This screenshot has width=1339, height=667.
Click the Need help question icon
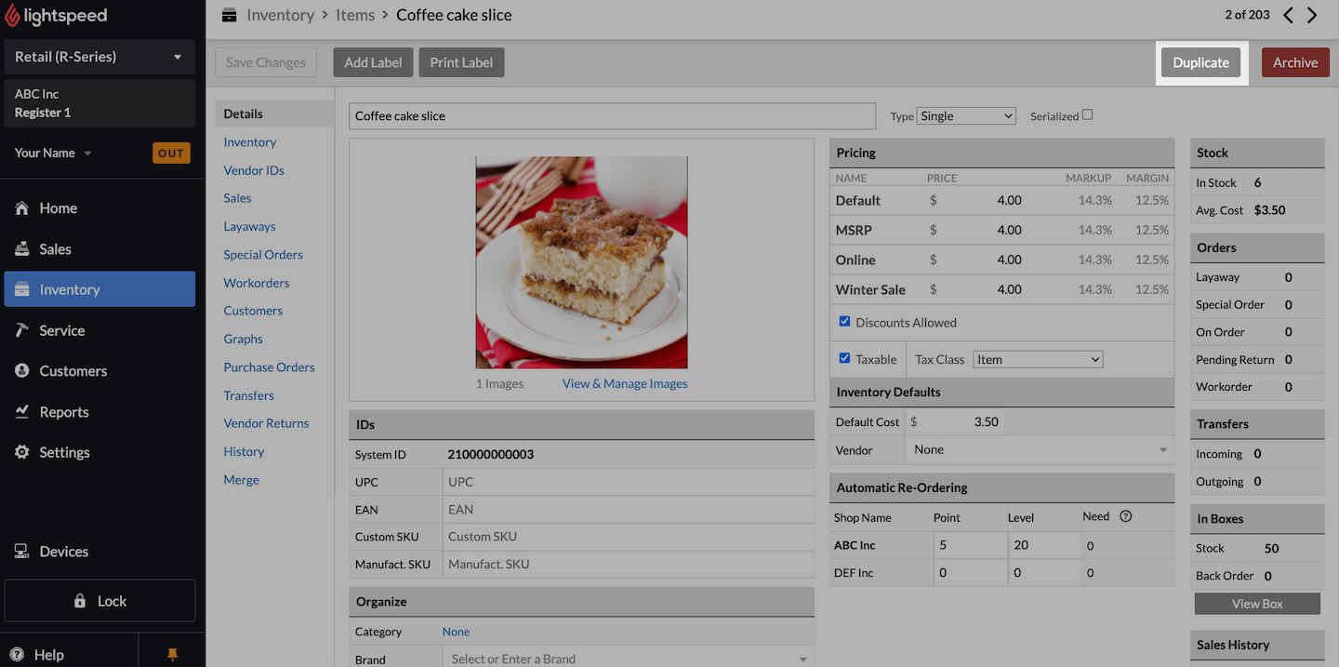click(x=1125, y=516)
